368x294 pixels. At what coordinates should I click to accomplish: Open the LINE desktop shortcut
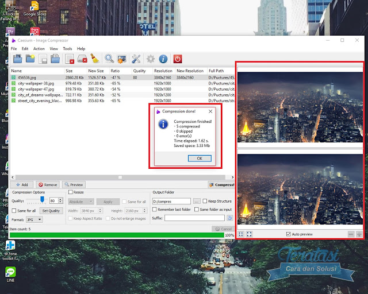(x=10, y=274)
